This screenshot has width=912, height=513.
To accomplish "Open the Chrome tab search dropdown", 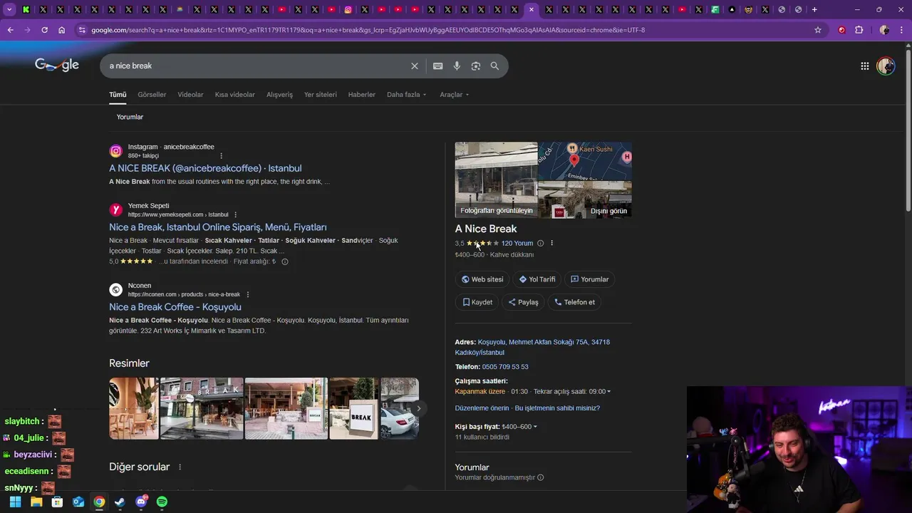I will (x=9, y=9).
